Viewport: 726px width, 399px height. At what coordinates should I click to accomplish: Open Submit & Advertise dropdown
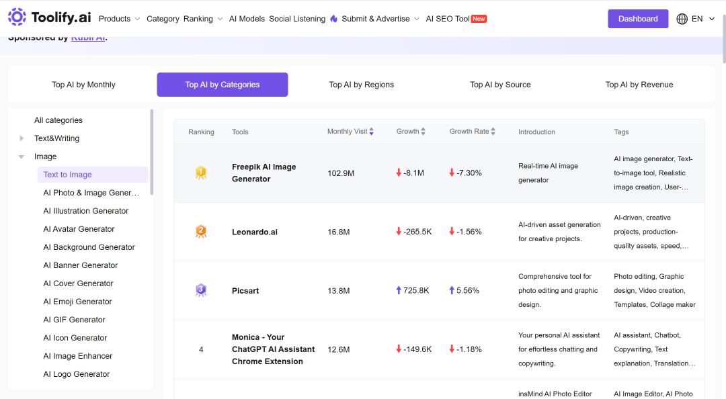click(x=380, y=19)
